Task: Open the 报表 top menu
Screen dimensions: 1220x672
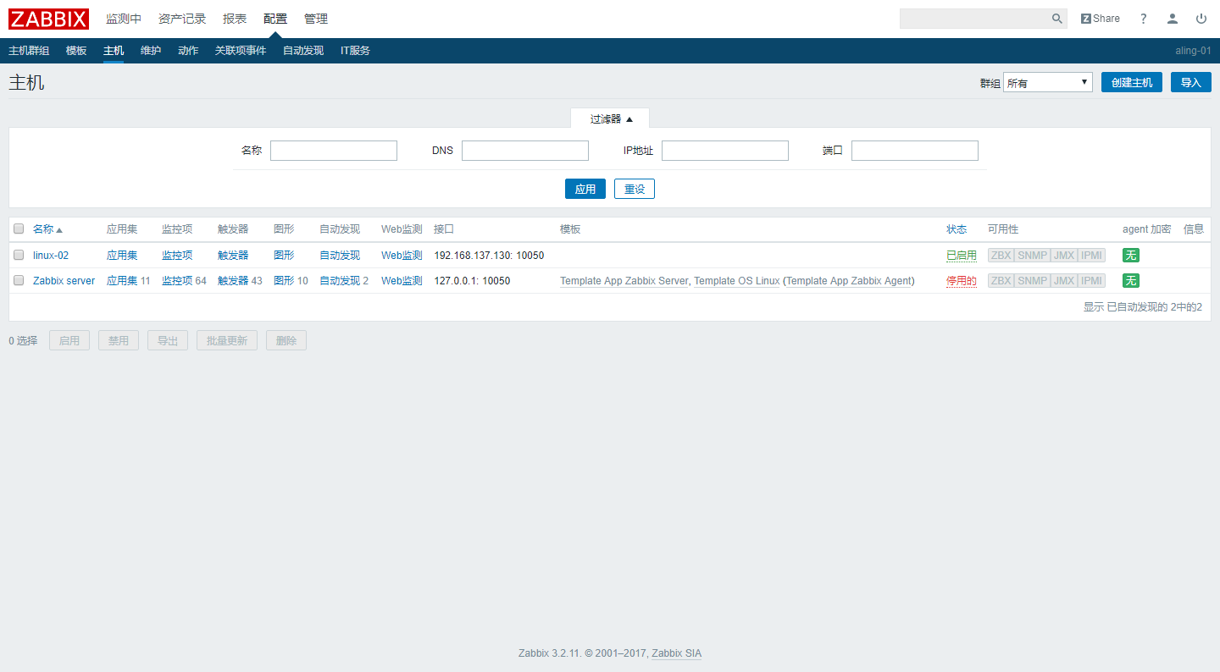Action: (235, 19)
